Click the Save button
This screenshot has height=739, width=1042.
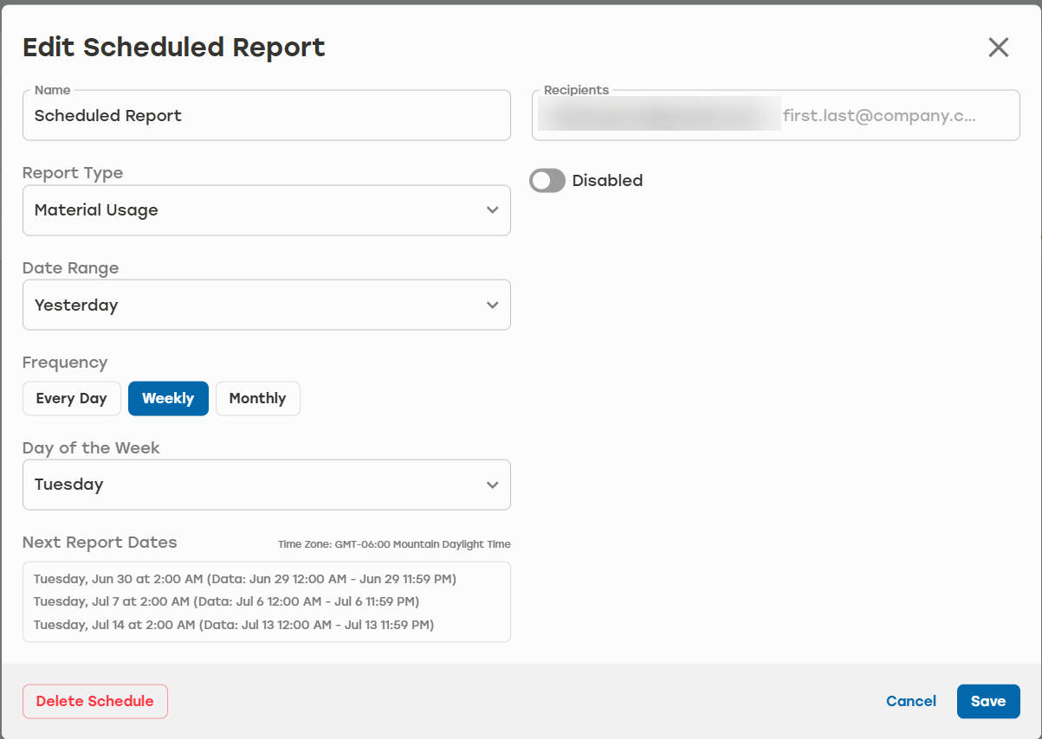988,702
